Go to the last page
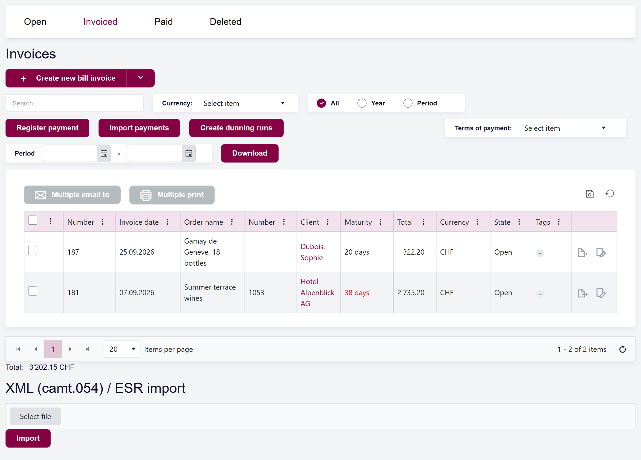Image resolution: width=641 pixels, height=460 pixels. (x=87, y=349)
